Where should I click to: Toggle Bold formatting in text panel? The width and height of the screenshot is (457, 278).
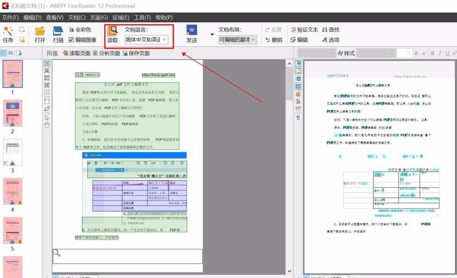point(432,53)
